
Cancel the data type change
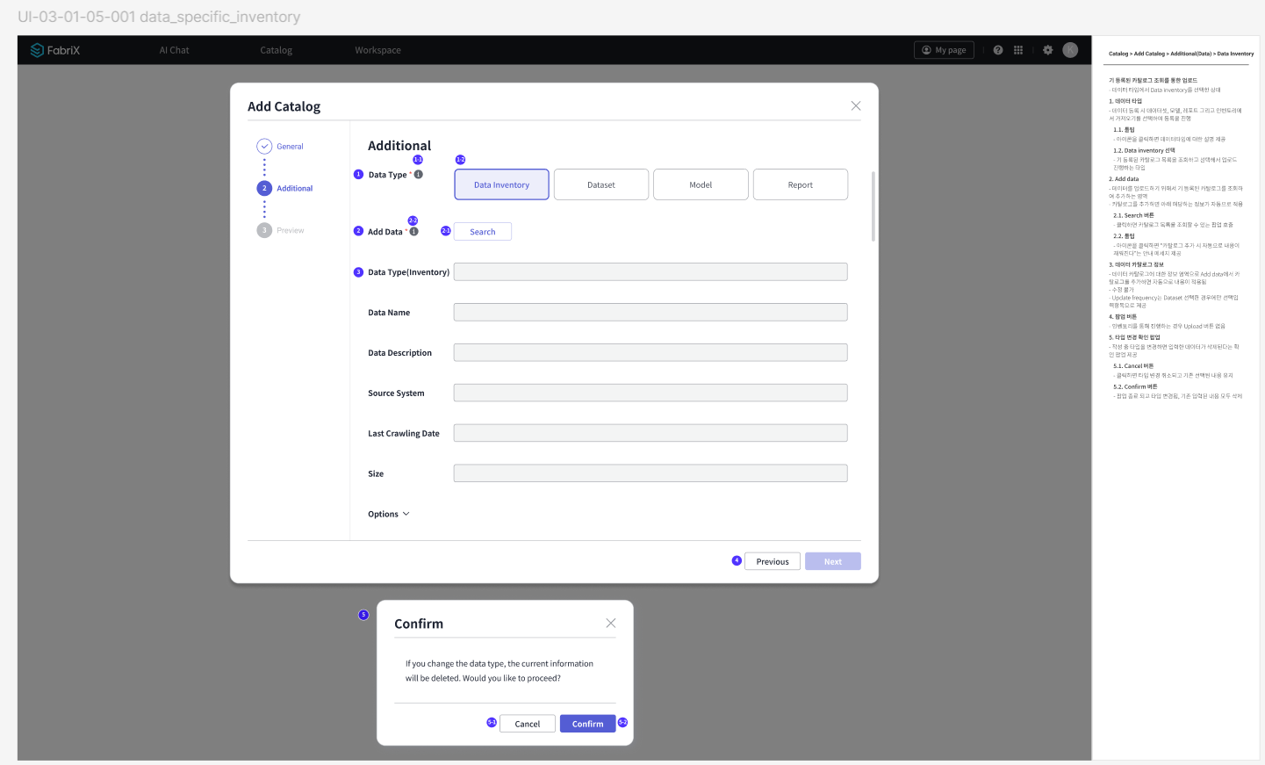point(528,724)
